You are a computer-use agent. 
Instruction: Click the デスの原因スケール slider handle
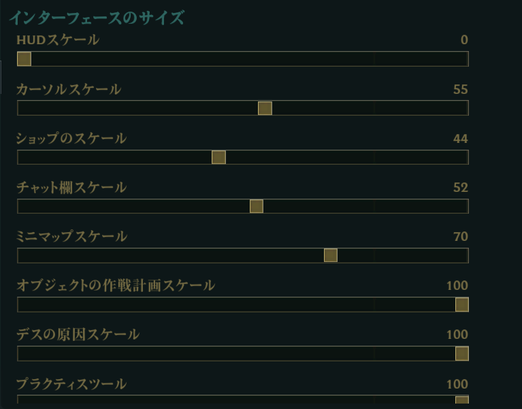pos(461,353)
